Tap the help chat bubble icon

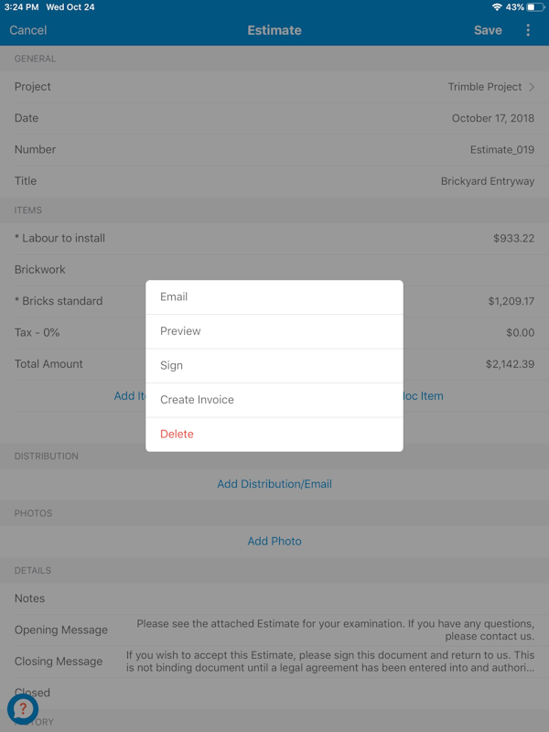tap(22, 709)
